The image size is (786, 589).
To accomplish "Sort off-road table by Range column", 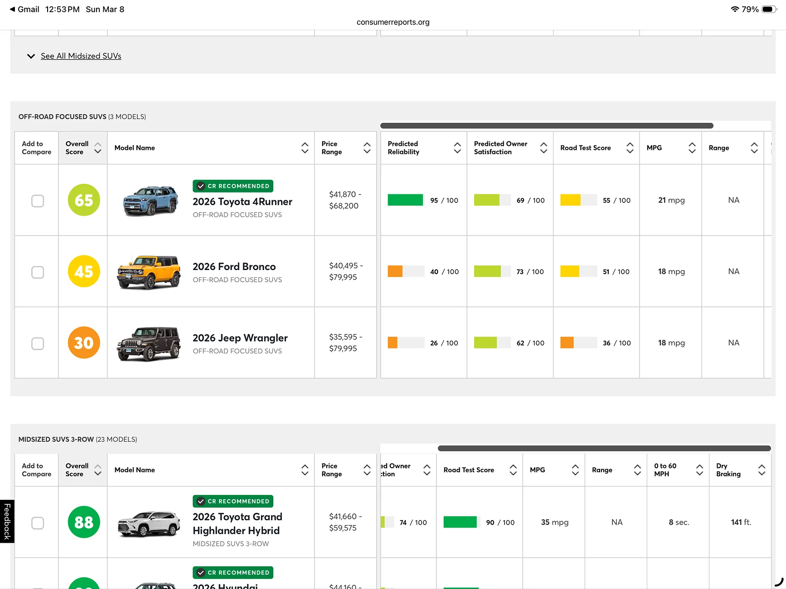I will (754, 148).
